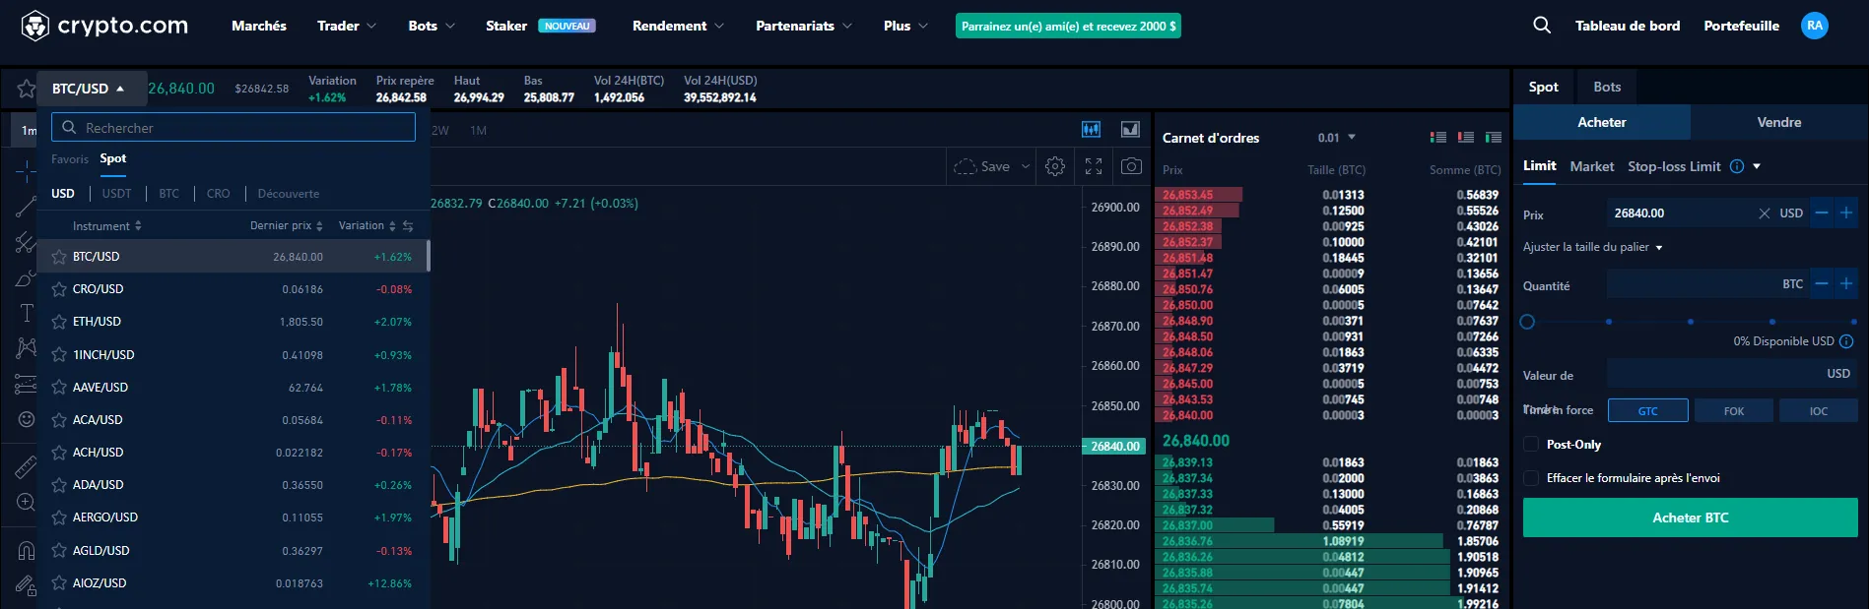Star the AIOZ/USD instrument

point(59,583)
